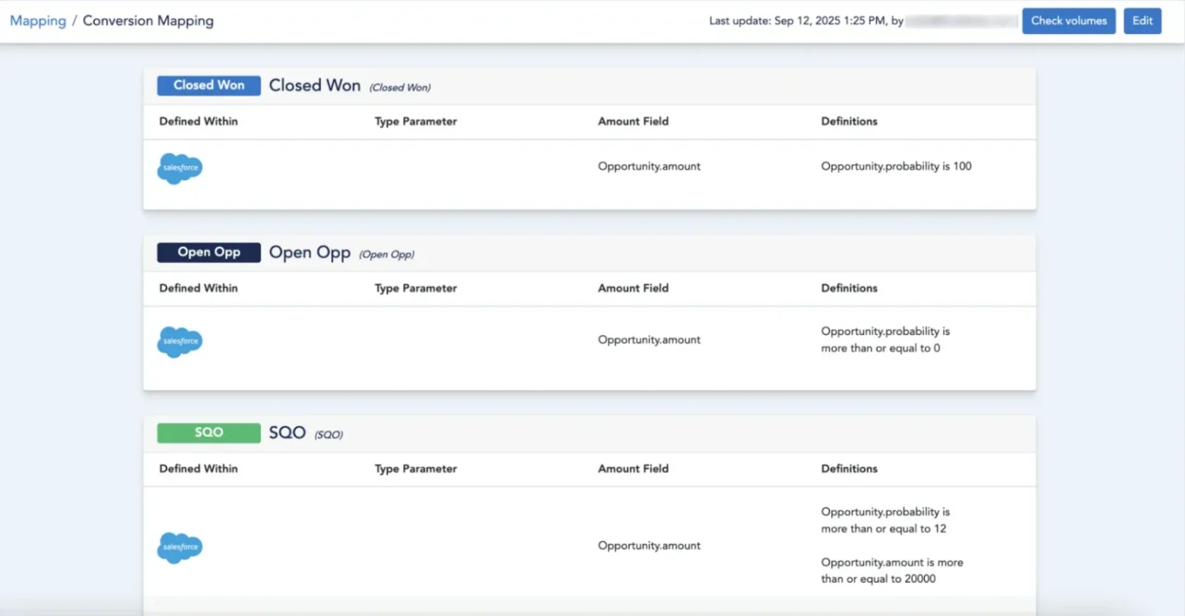Viewport: 1185px width, 616px height.
Task: Click the Edit button
Action: coord(1143,21)
